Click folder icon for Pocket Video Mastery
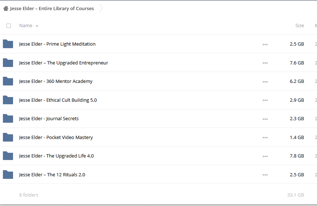317x206 pixels. click(x=8, y=137)
